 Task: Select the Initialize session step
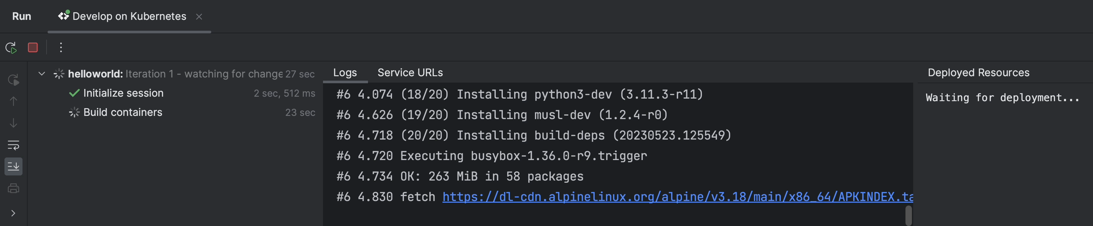(123, 93)
